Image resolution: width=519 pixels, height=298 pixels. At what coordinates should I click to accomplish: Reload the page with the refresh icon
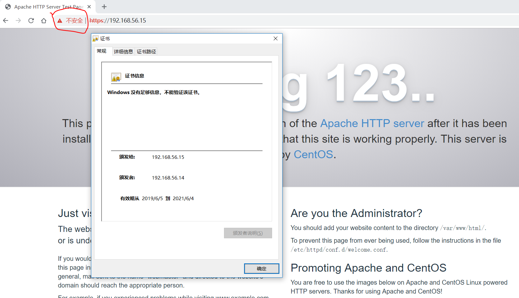coord(31,21)
